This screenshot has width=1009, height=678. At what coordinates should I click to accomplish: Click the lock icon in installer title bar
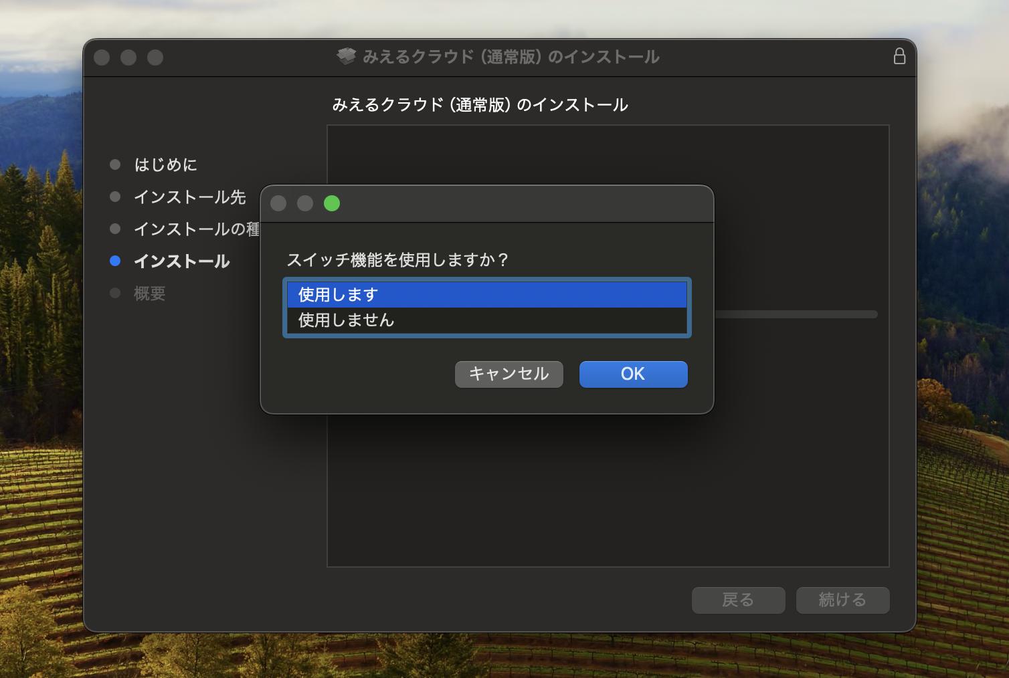pyautogui.click(x=899, y=56)
